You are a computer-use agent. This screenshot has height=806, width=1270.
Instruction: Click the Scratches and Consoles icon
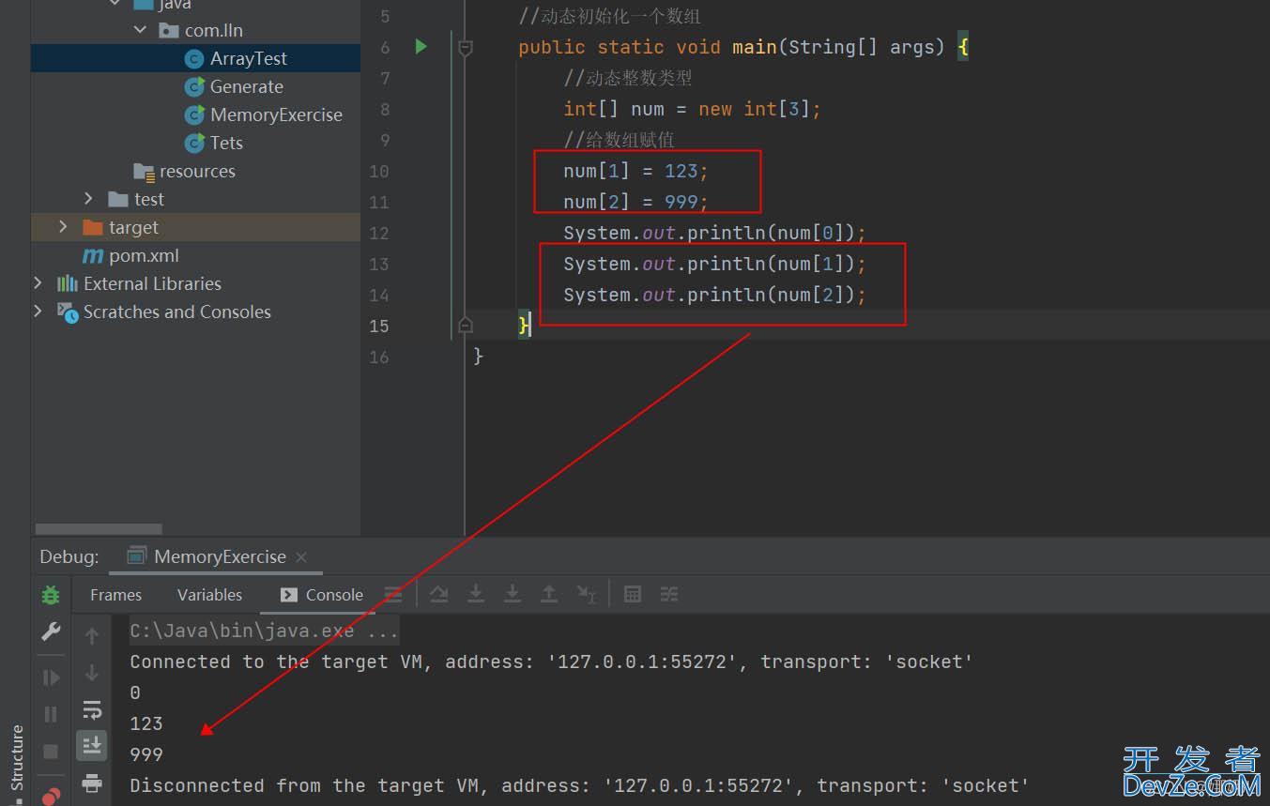(x=68, y=312)
